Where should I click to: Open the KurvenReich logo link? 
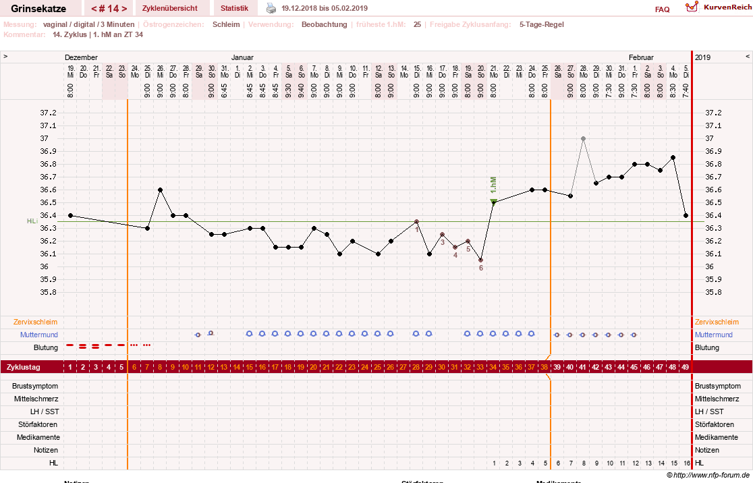(x=718, y=7)
